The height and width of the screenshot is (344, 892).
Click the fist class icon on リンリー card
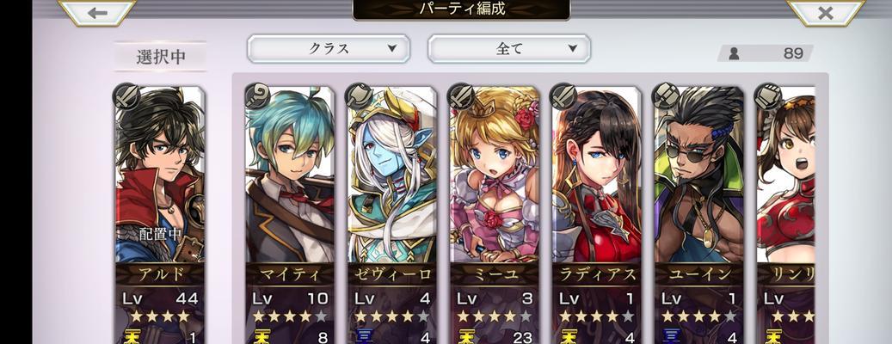click(x=767, y=95)
